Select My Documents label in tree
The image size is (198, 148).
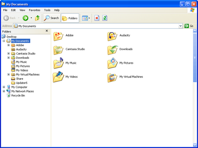tap(20, 41)
